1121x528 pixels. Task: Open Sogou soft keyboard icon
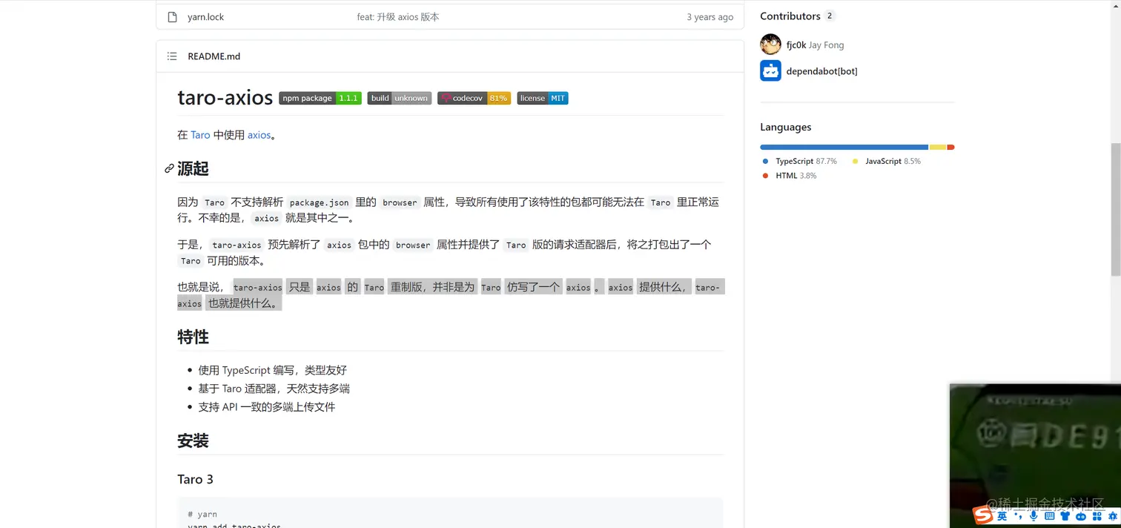point(1049,516)
